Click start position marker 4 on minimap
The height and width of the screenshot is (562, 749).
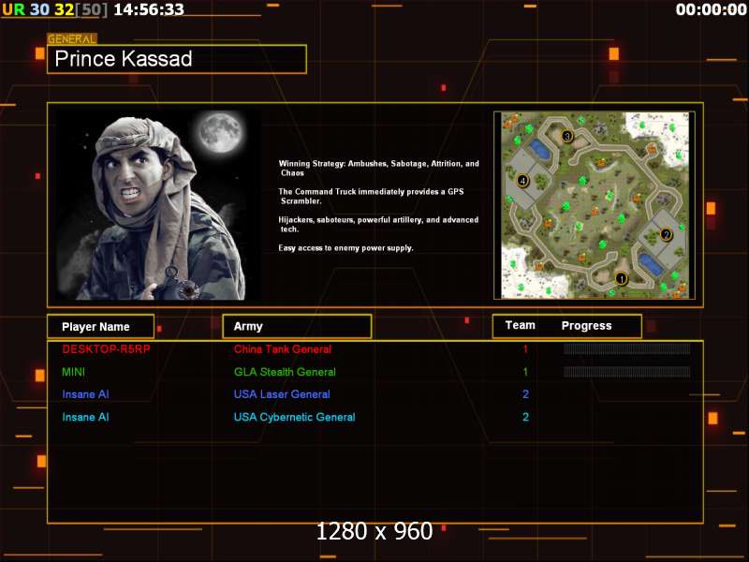pyautogui.click(x=522, y=181)
